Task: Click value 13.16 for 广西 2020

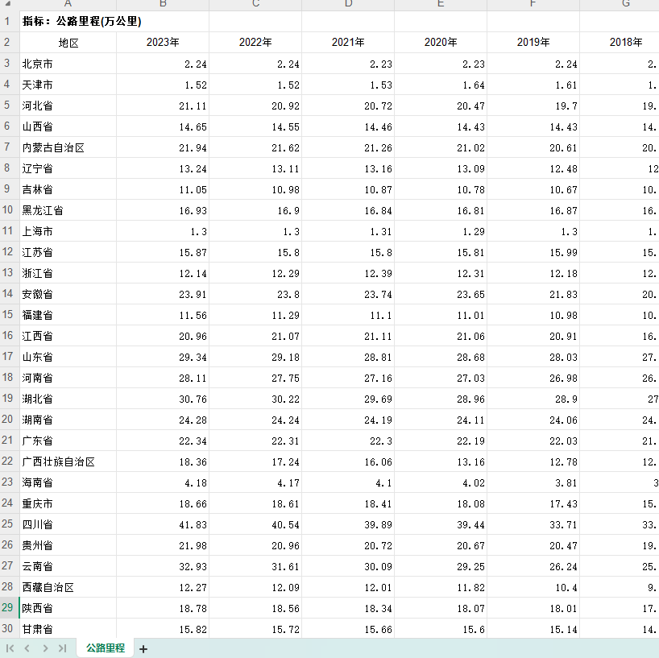Action: point(441,461)
